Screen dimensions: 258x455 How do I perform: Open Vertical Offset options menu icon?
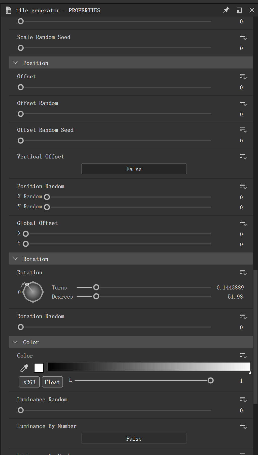pos(243,156)
